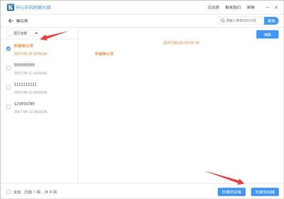Click the K app logo icon
This screenshot has width=284, height=199.
point(9,8)
